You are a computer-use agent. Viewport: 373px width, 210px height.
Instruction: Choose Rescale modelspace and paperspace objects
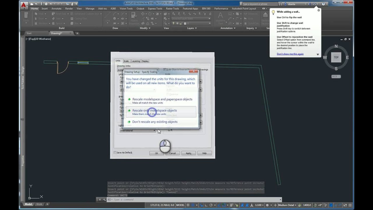click(x=161, y=101)
